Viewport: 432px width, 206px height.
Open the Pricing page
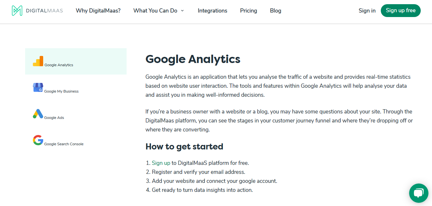pos(249,11)
